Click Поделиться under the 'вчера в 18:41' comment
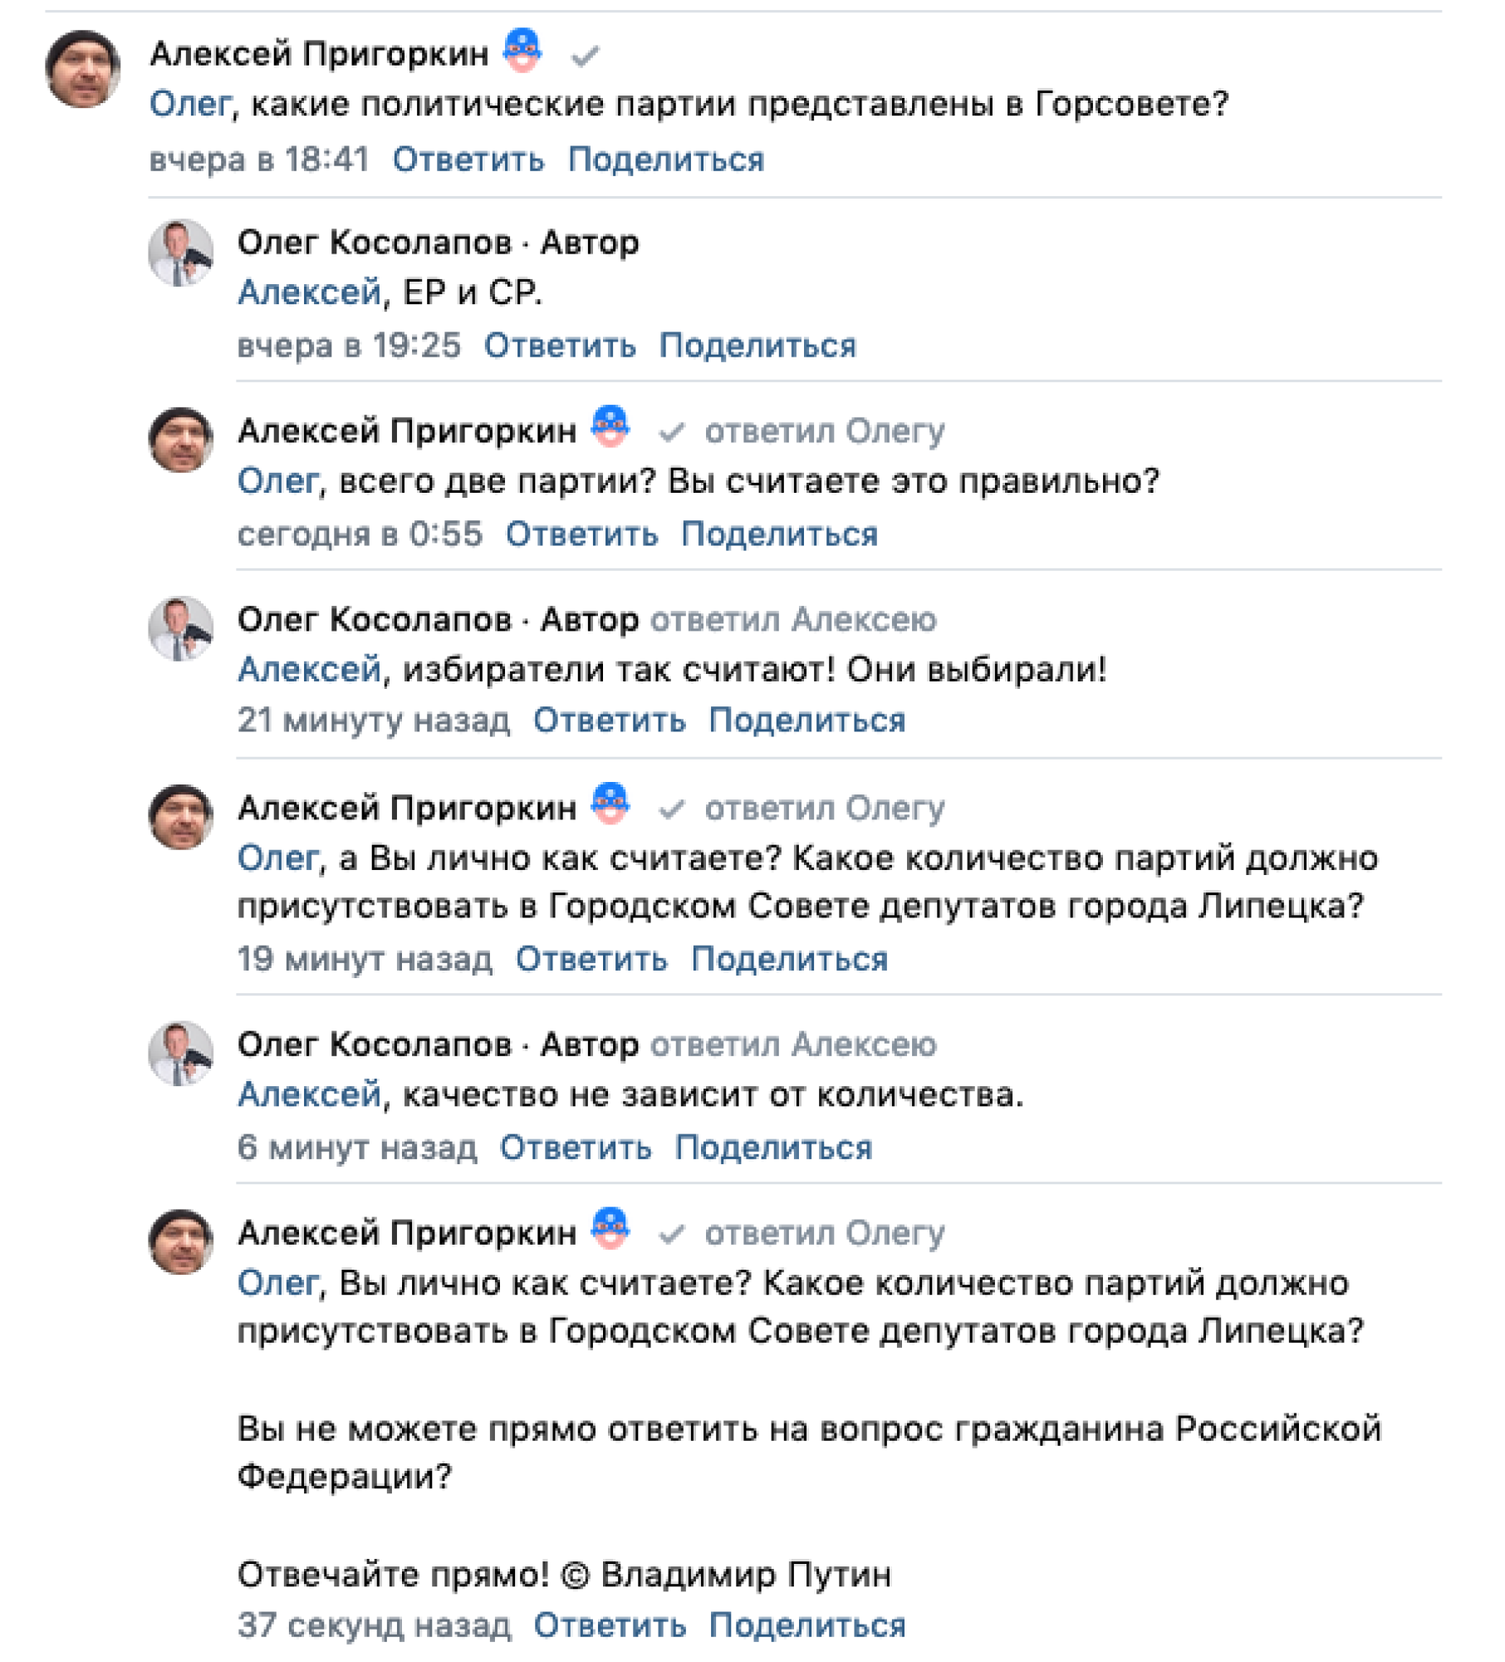Viewport: 1505px width, 1662px height. pos(667,160)
